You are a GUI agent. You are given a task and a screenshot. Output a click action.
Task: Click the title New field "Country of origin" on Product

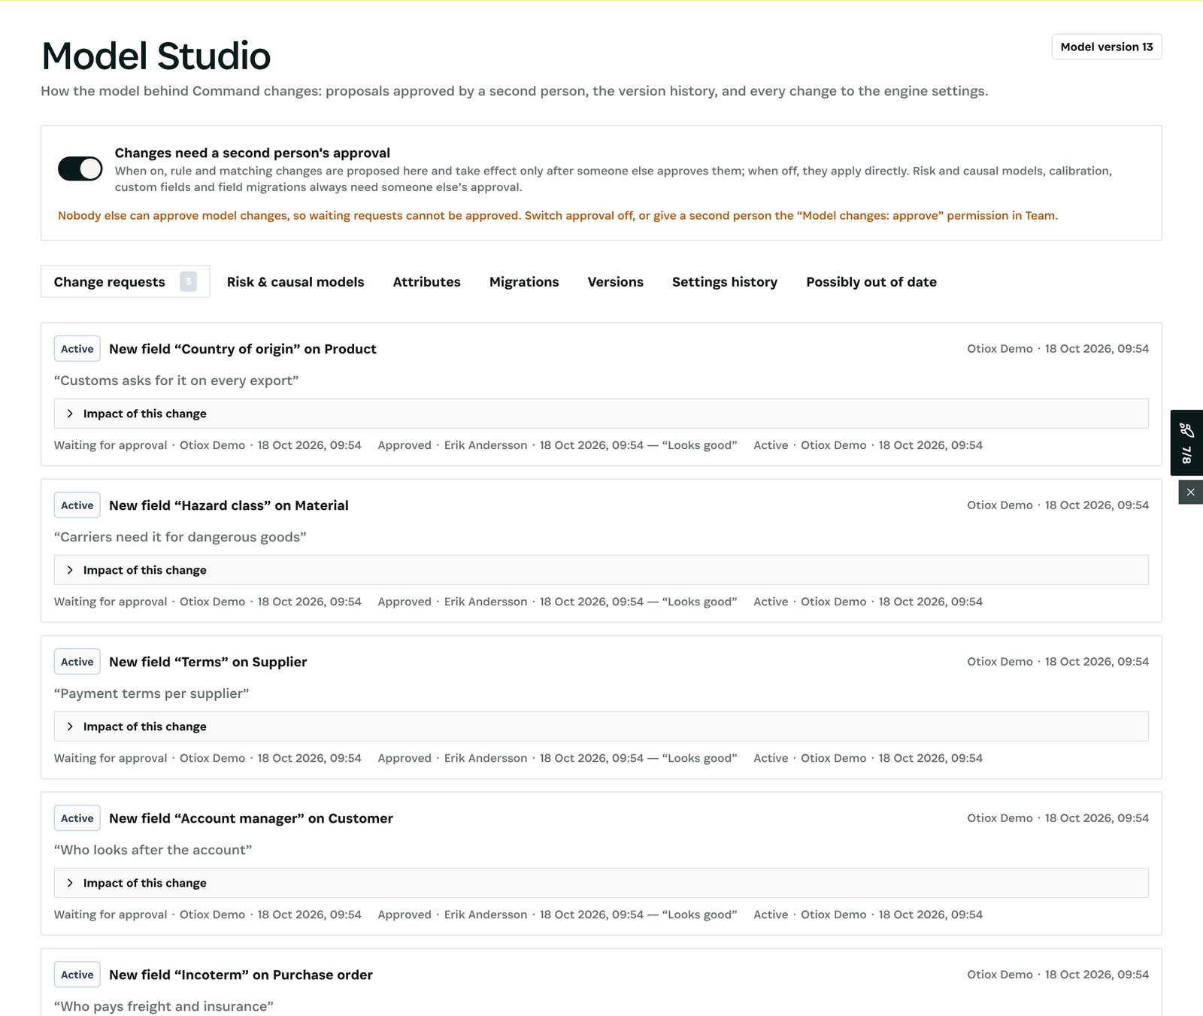(243, 349)
